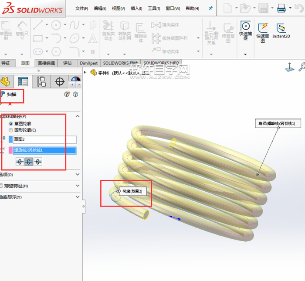The height and width of the screenshot is (281, 305).
Task: Open the 文件 file menu
Action: click(82, 8)
